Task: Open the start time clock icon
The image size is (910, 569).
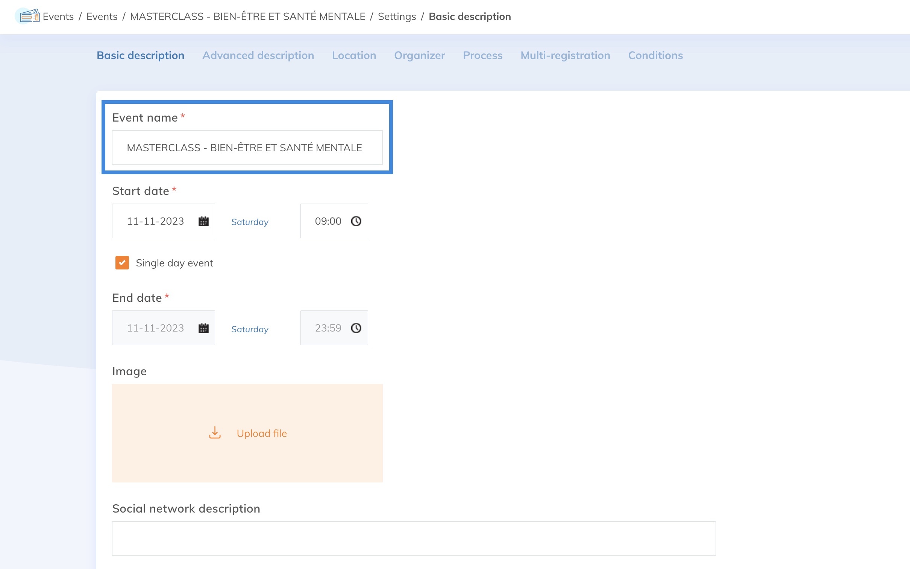Action: coord(356,221)
